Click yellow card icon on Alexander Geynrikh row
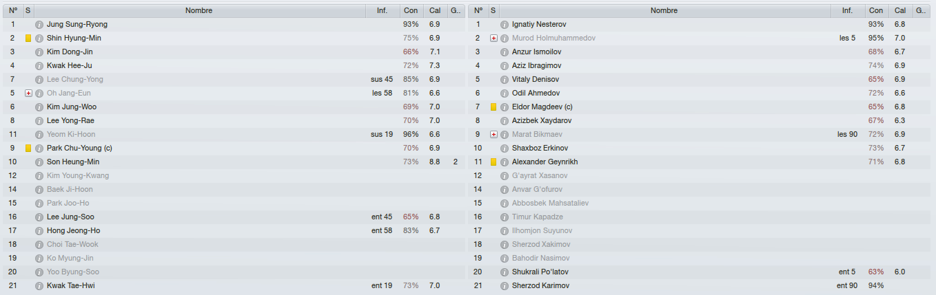This screenshot has height=295, width=936. click(x=494, y=162)
